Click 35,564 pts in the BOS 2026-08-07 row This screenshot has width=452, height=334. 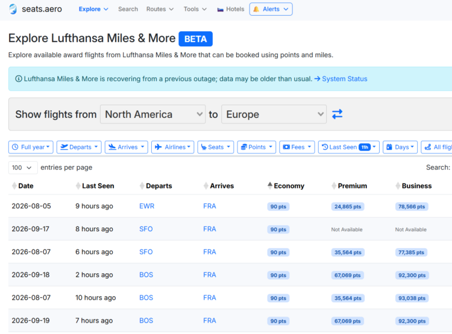[348, 298]
